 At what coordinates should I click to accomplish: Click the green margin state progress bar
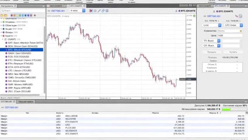click(234, 109)
